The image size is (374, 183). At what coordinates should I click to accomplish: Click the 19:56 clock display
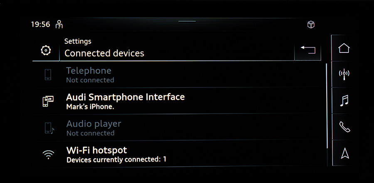[40, 24]
